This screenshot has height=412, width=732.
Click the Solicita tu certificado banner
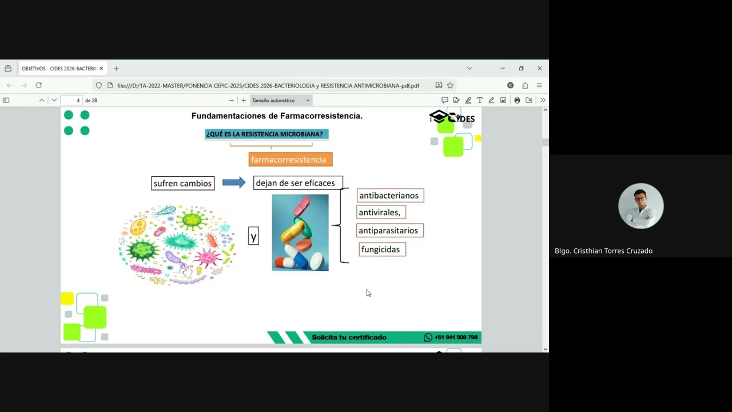[349, 338]
